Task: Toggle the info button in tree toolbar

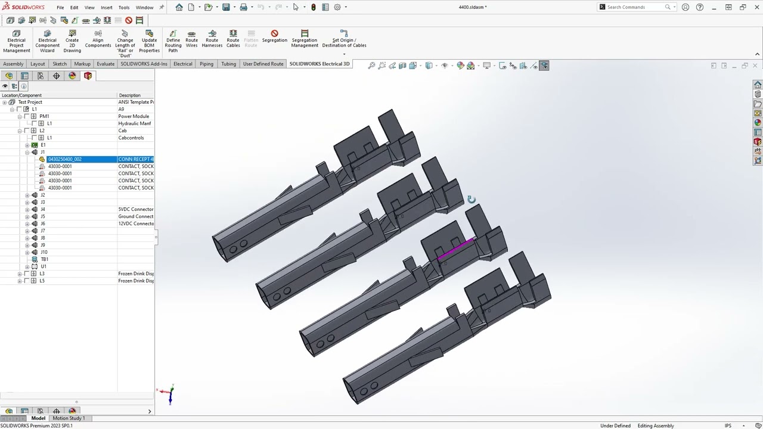Action: click(x=24, y=86)
